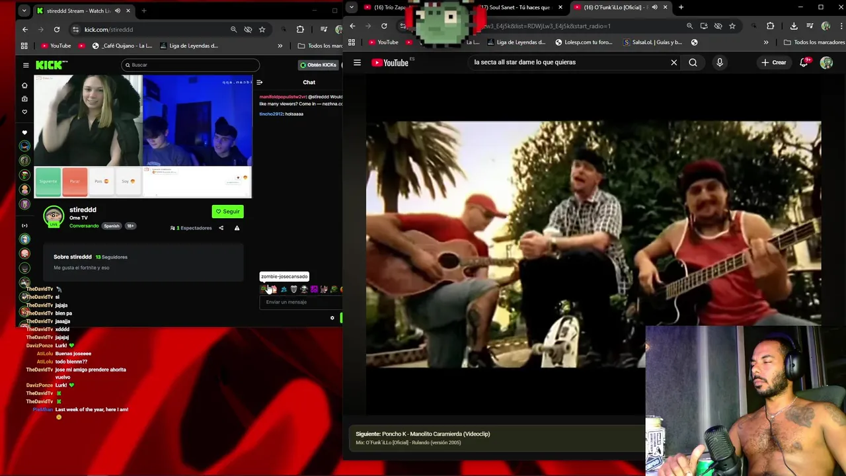Screen dimensions: 846x476
Task: Open downloads icon in YouTube window
Action: click(x=794, y=26)
